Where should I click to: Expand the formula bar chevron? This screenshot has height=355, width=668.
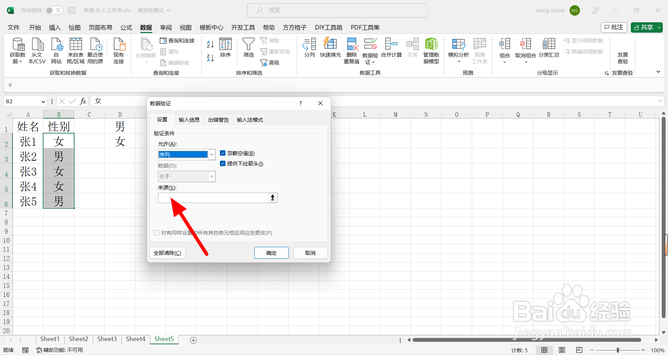[x=661, y=101]
